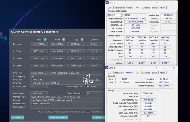
Task: Click the Save button in AIDA64
Action: [17, 118]
